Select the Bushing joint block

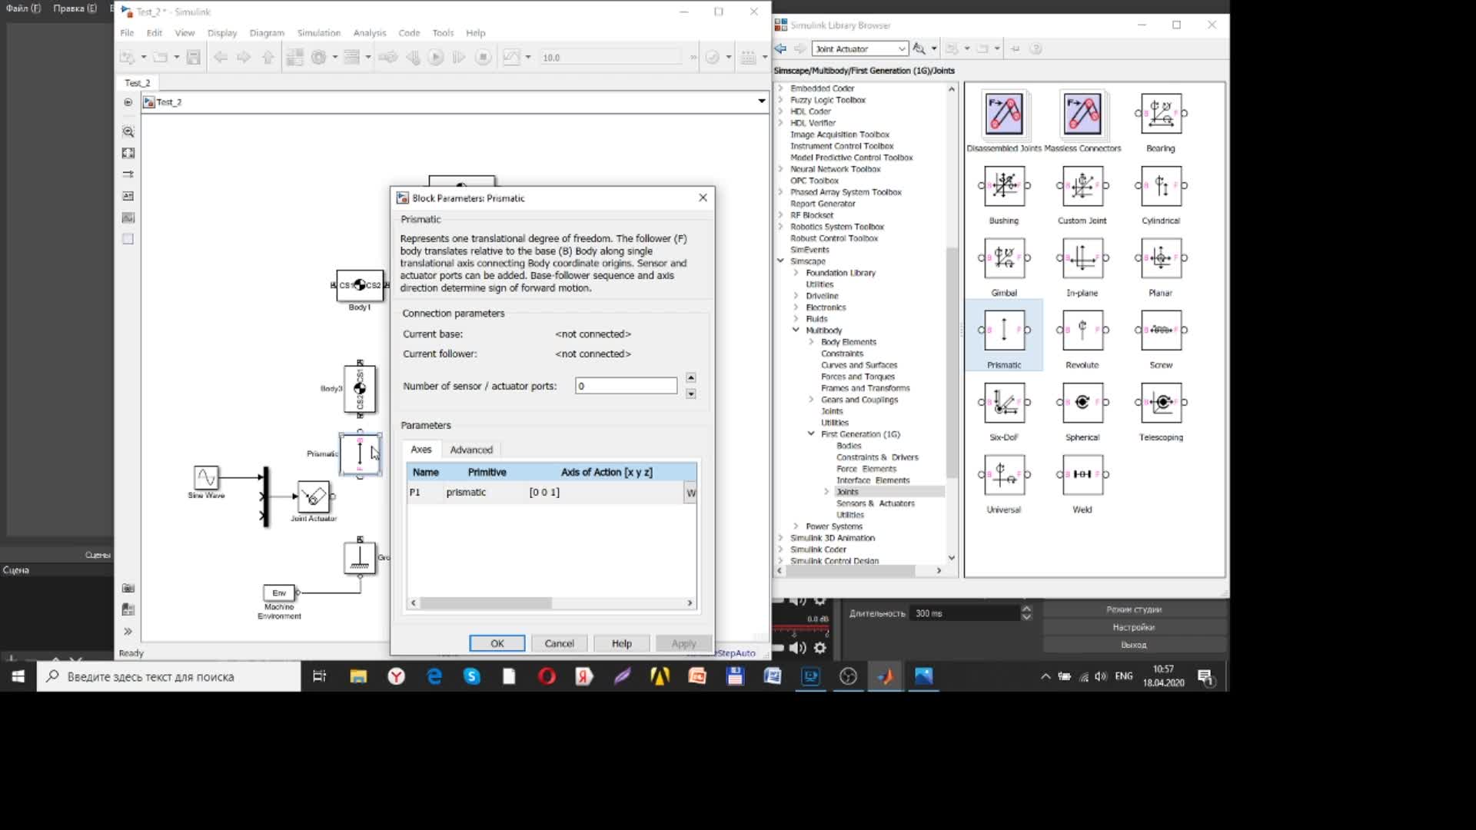pos(1004,186)
